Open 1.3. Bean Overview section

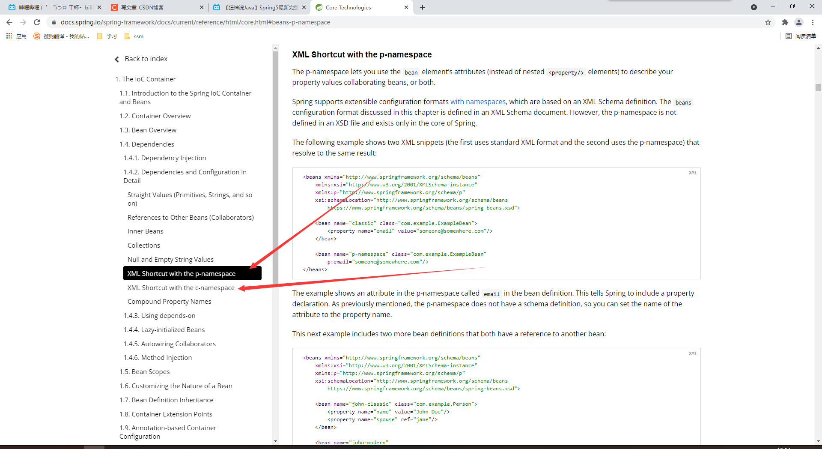pyautogui.click(x=148, y=130)
